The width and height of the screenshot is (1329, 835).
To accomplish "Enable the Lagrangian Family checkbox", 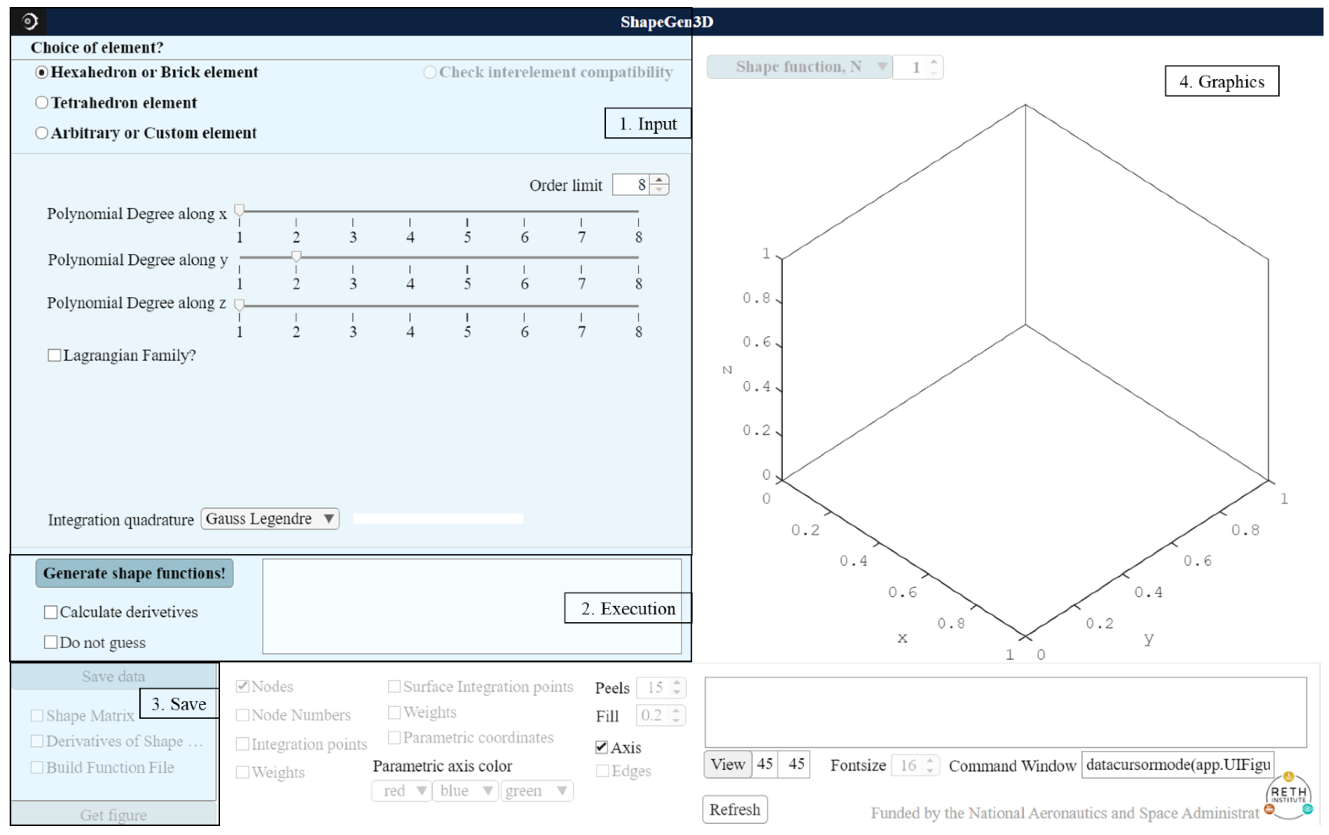I will point(54,355).
